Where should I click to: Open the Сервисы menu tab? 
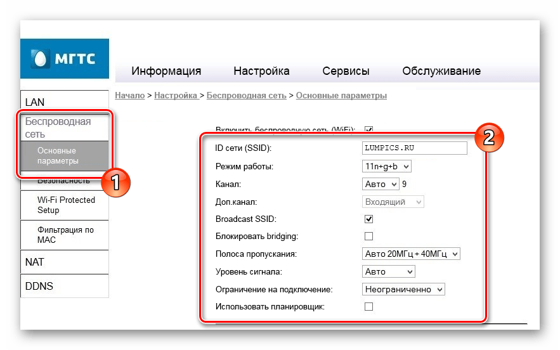(346, 71)
